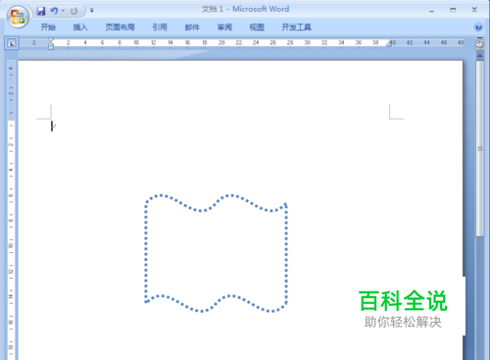Click the vertical scrollbar thumb
The width and height of the screenshot is (490, 360).
coord(479,149)
